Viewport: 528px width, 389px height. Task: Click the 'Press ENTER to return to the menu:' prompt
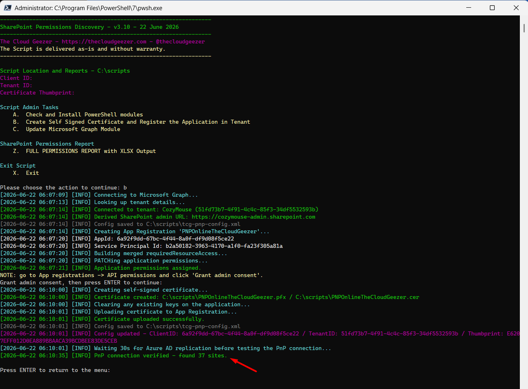click(55, 370)
